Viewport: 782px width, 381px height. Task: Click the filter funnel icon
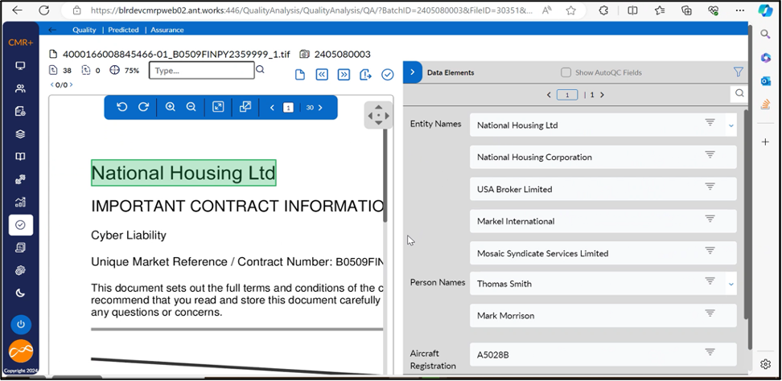point(739,72)
